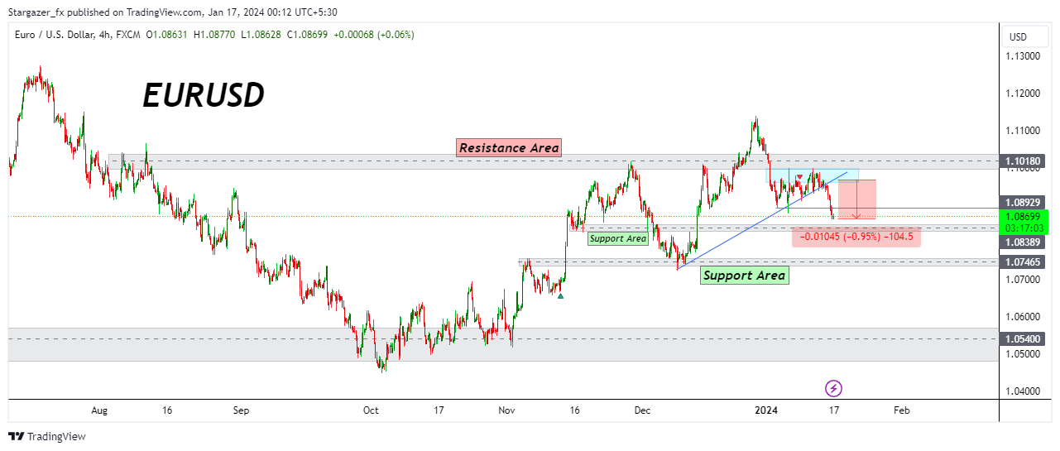Screen dimensions: 1060x451
Task: Click the Nov label on time axis
Action: (x=507, y=410)
